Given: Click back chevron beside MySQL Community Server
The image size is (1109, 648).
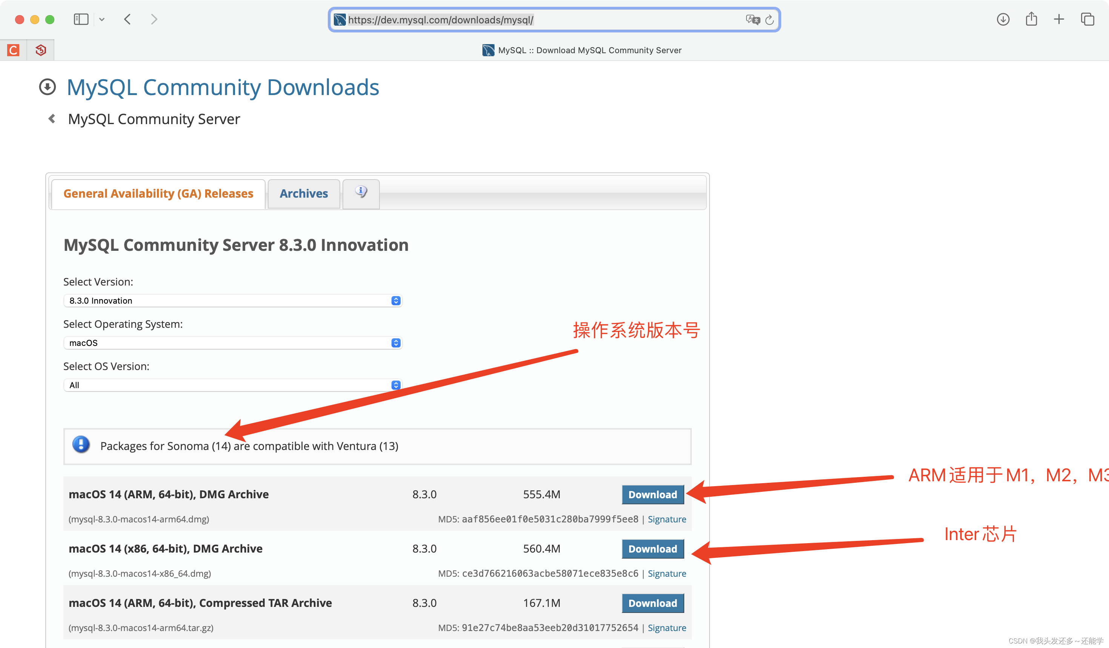Looking at the screenshot, I should (52, 119).
